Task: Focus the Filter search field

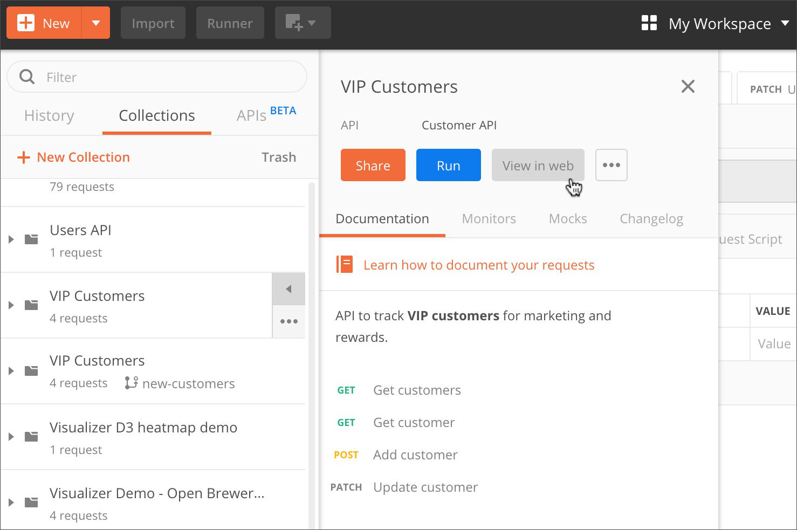Action: pyautogui.click(x=157, y=77)
